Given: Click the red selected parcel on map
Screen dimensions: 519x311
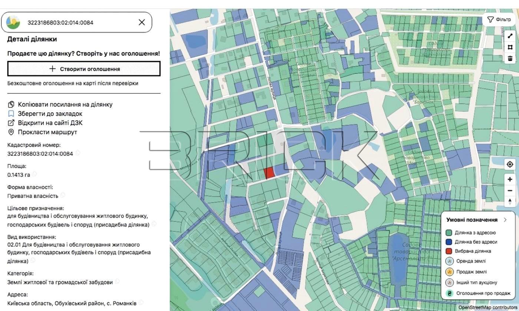Looking at the screenshot, I should point(269,173).
